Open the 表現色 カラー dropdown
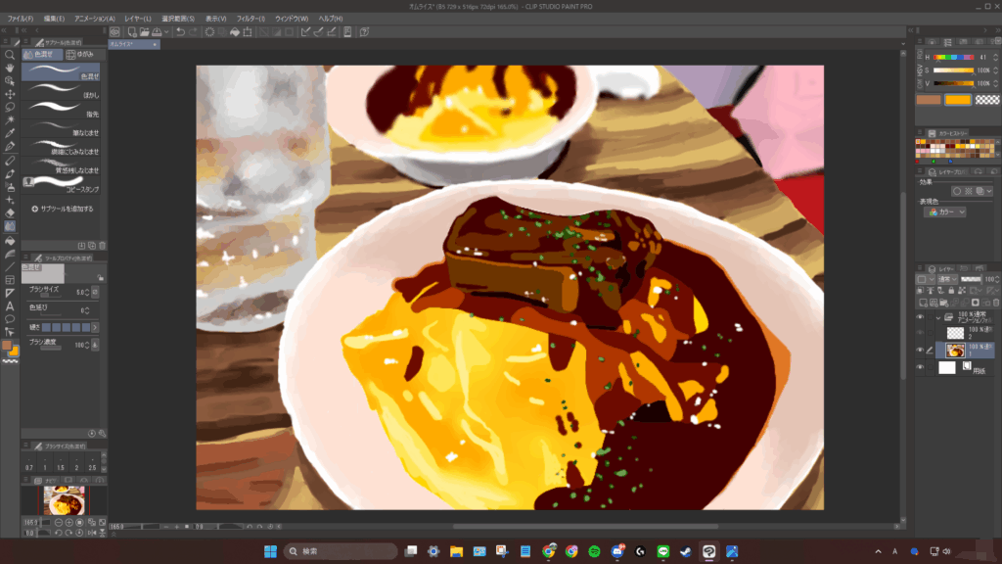The width and height of the screenshot is (1002, 564). [x=947, y=211]
